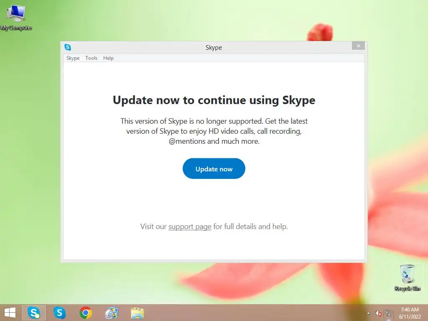Open the Tools menu
The image size is (428, 321).
(91, 58)
